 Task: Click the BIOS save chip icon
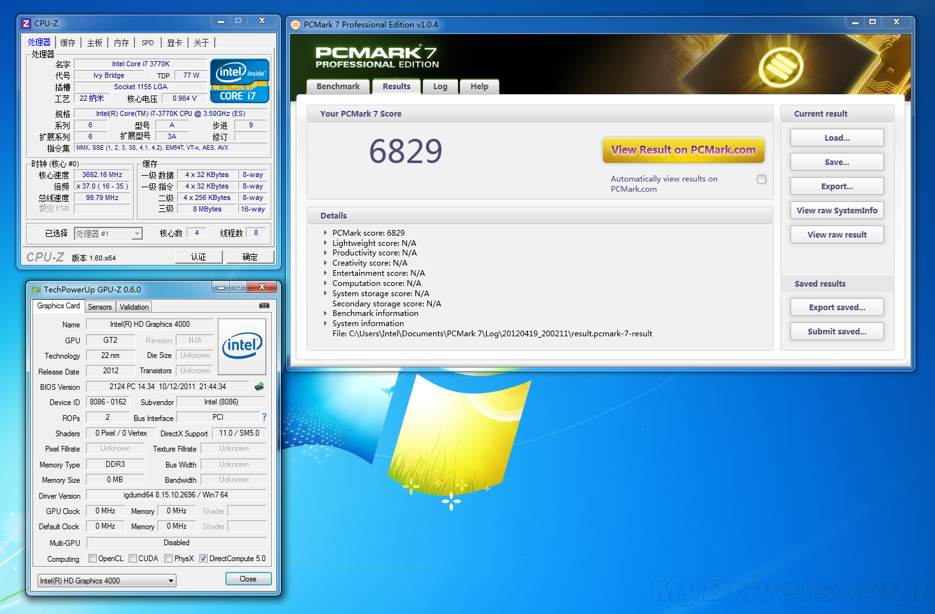click(259, 387)
